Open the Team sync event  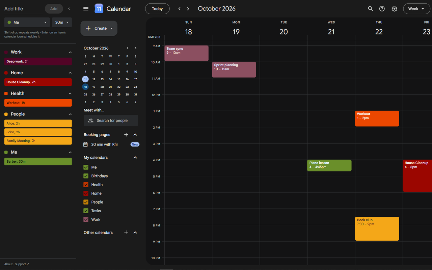[x=186, y=53]
